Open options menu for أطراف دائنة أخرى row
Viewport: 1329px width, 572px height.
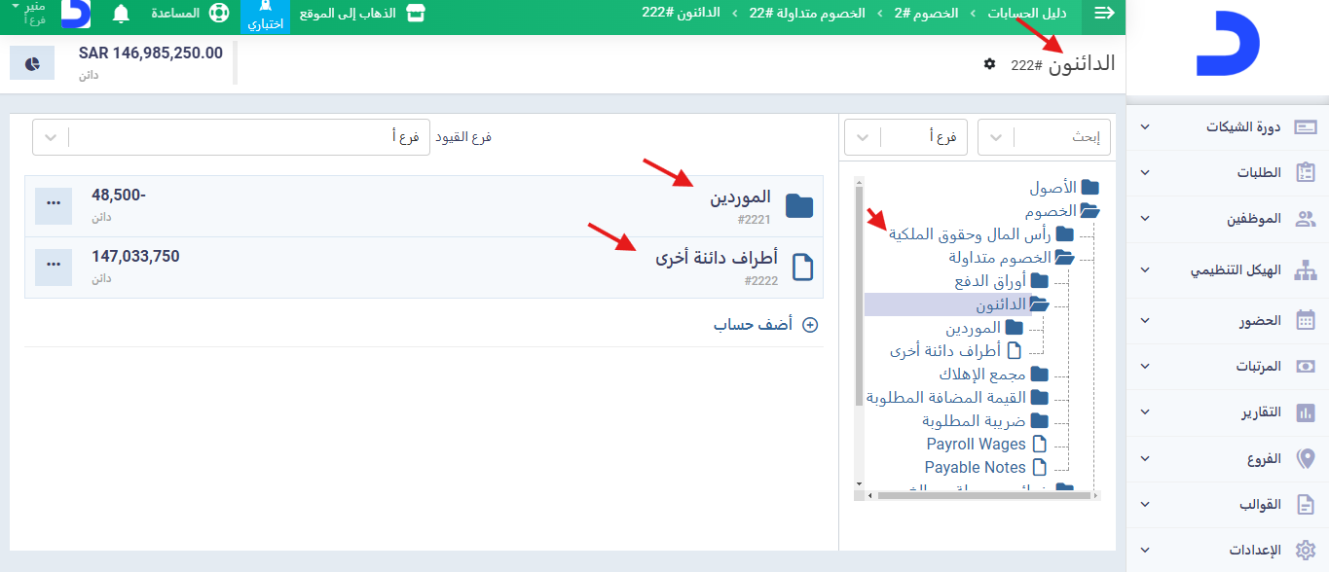click(x=54, y=267)
